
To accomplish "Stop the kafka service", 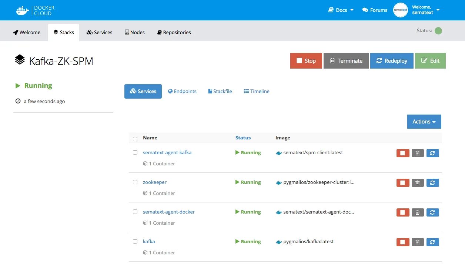I will [403, 242].
